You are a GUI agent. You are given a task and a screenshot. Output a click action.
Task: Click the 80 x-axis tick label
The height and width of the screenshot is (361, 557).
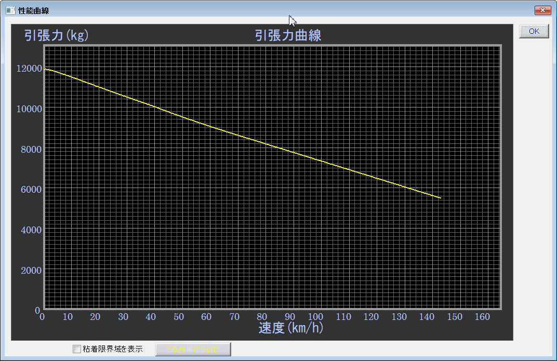tap(262, 317)
